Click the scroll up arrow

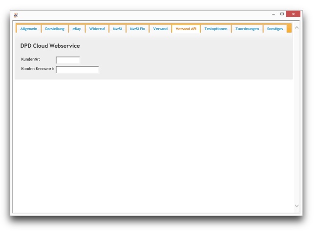pos(296,28)
